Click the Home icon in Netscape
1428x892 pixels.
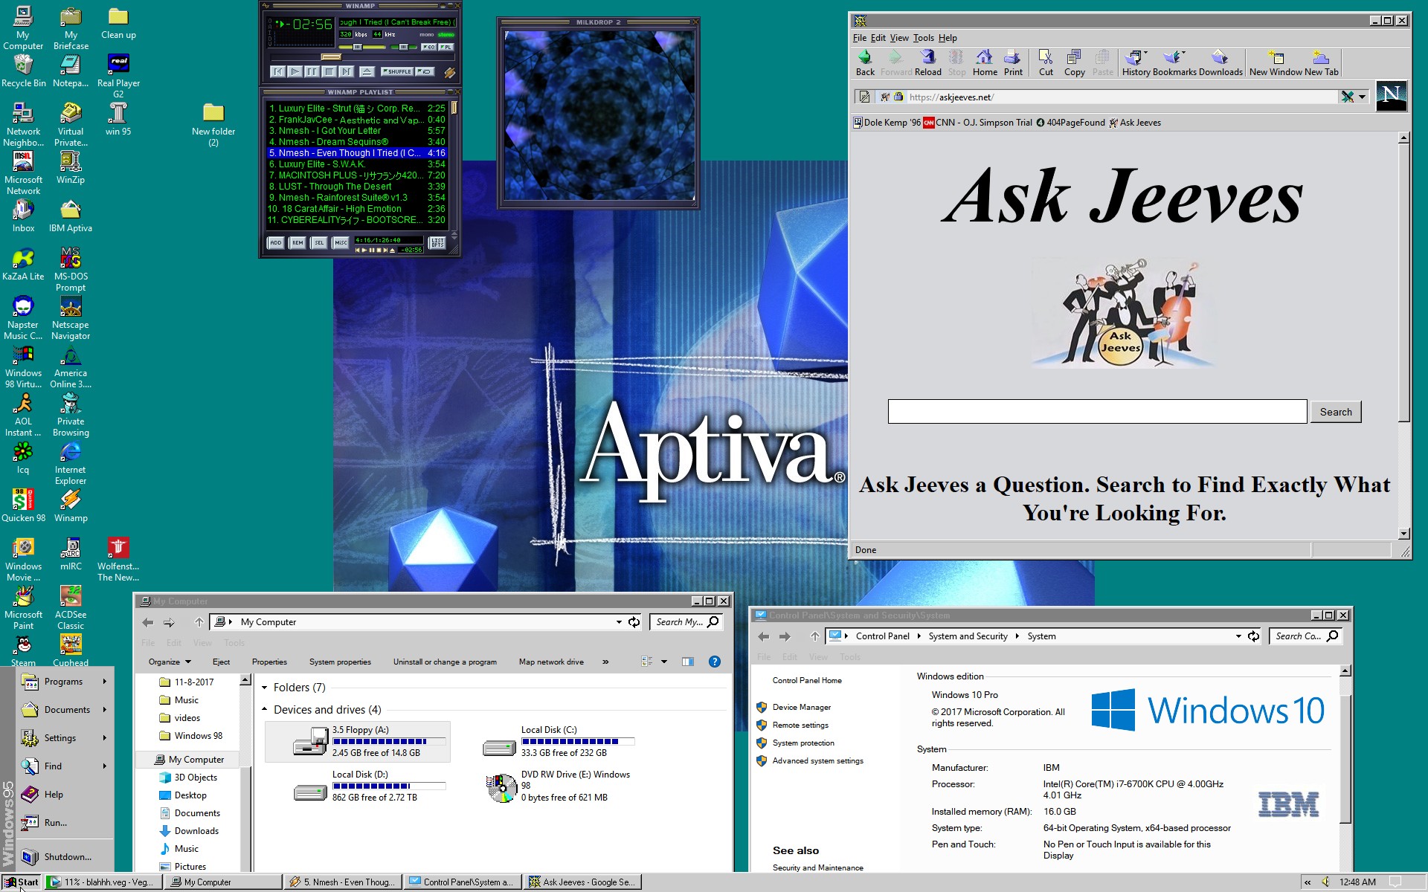tap(984, 62)
